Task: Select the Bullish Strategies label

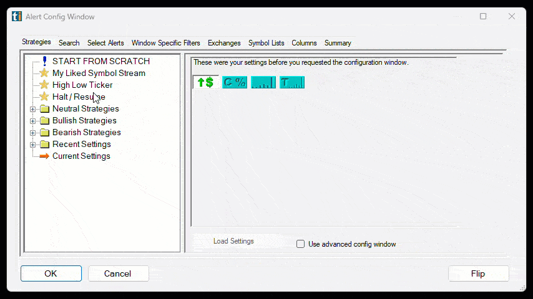Action: 84,120
